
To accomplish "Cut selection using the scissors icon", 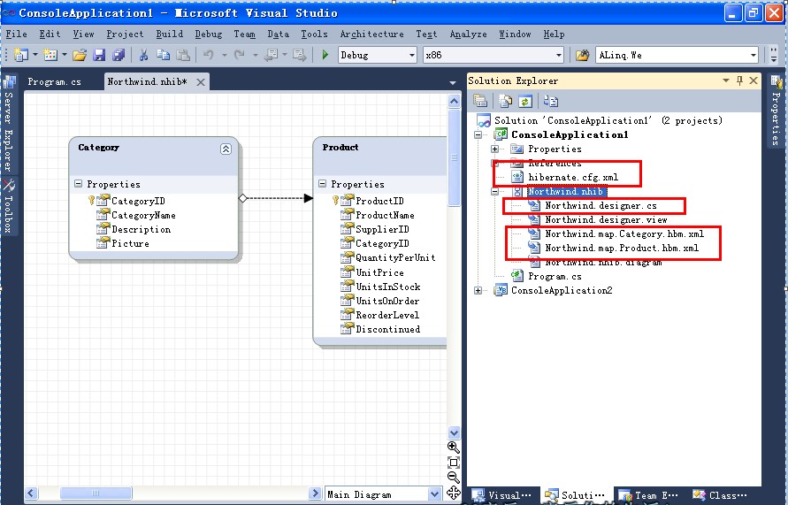I will coord(144,55).
